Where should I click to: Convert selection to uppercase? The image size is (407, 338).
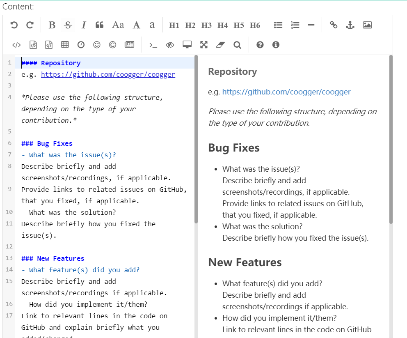(x=137, y=25)
